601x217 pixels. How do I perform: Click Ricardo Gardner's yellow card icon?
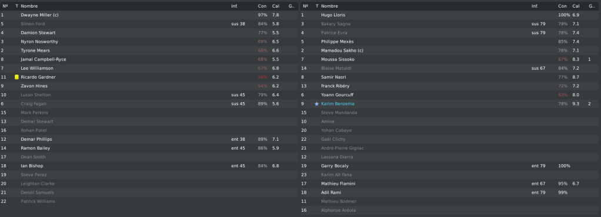point(16,77)
